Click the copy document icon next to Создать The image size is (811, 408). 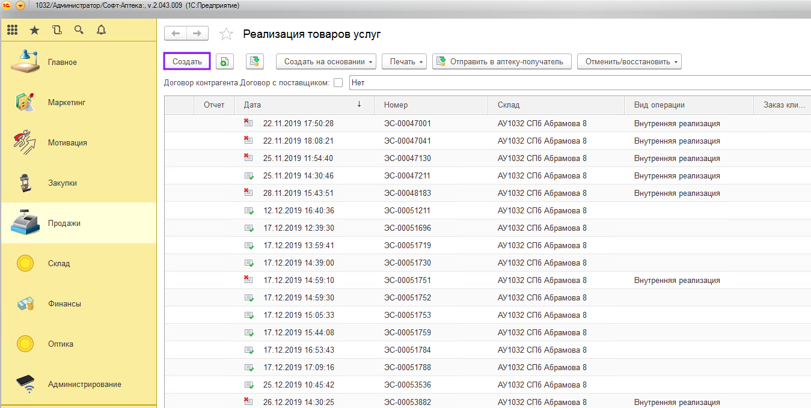[x=224, y=61]
